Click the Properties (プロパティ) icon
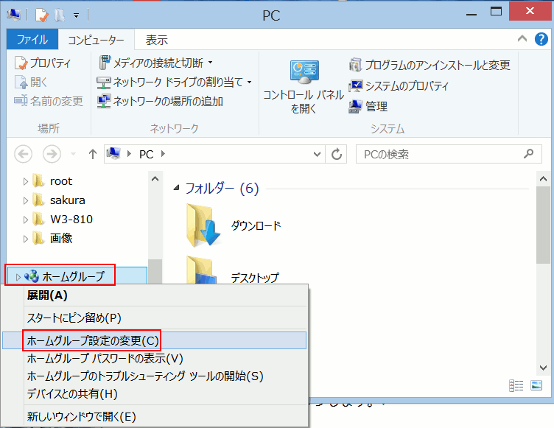 pyautogui.click(x=22, y=63)
